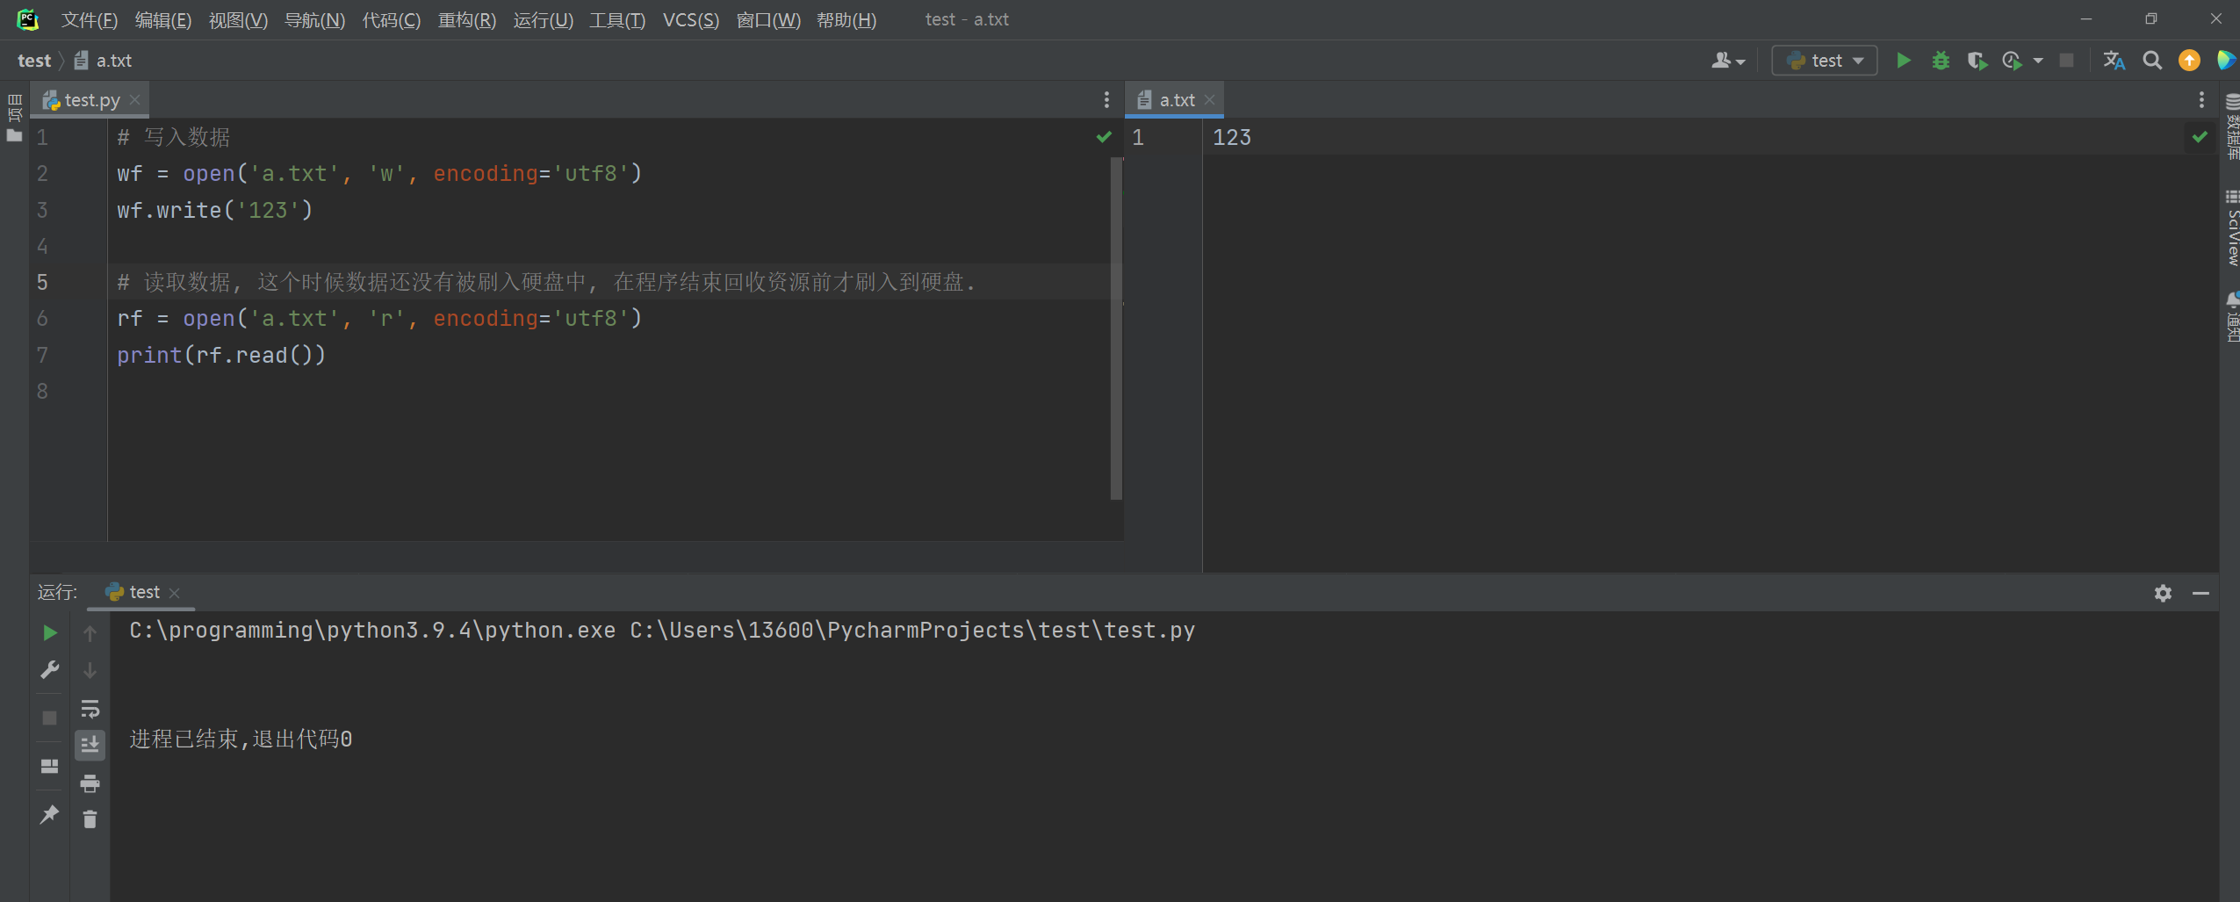The image size is (2240, 902).
Task: Open the user account dropdown
Action: 1728,61
